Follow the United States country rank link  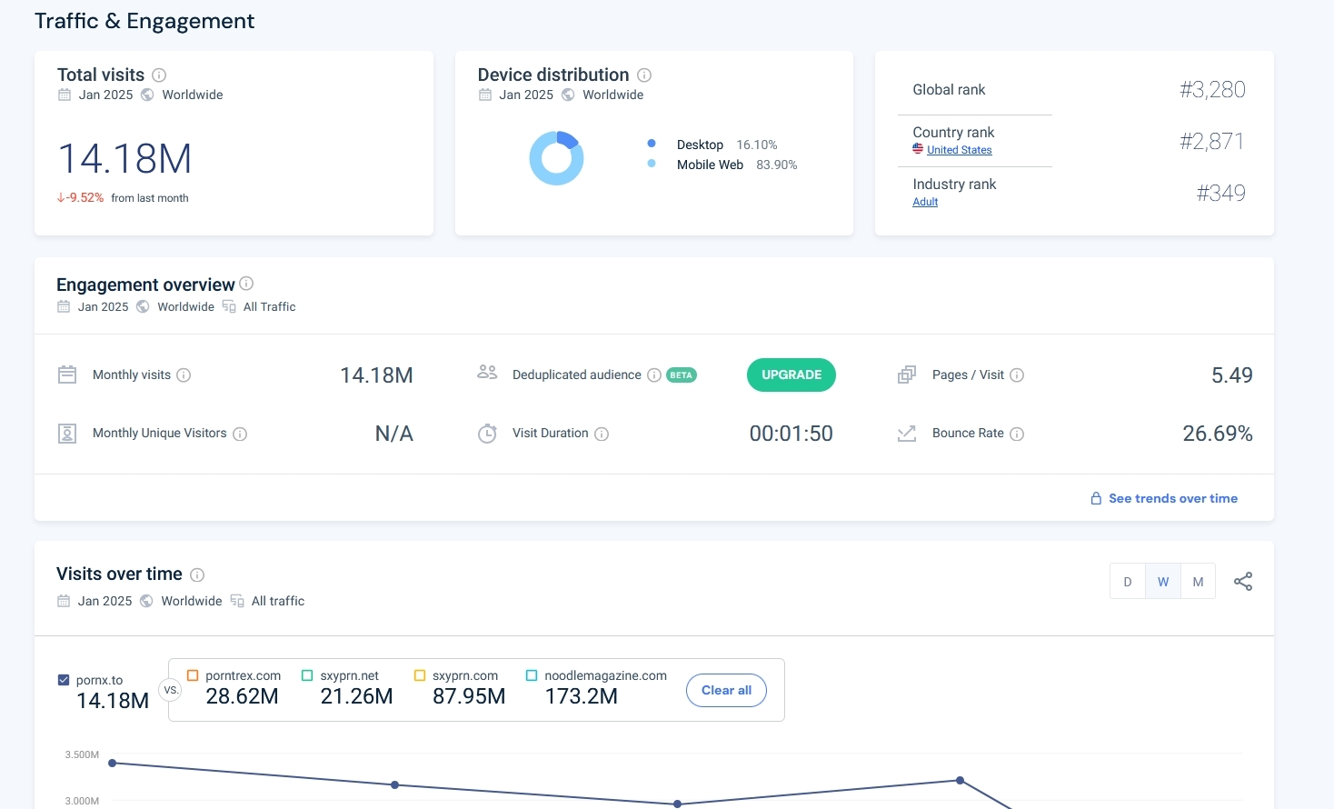[959, 150]
